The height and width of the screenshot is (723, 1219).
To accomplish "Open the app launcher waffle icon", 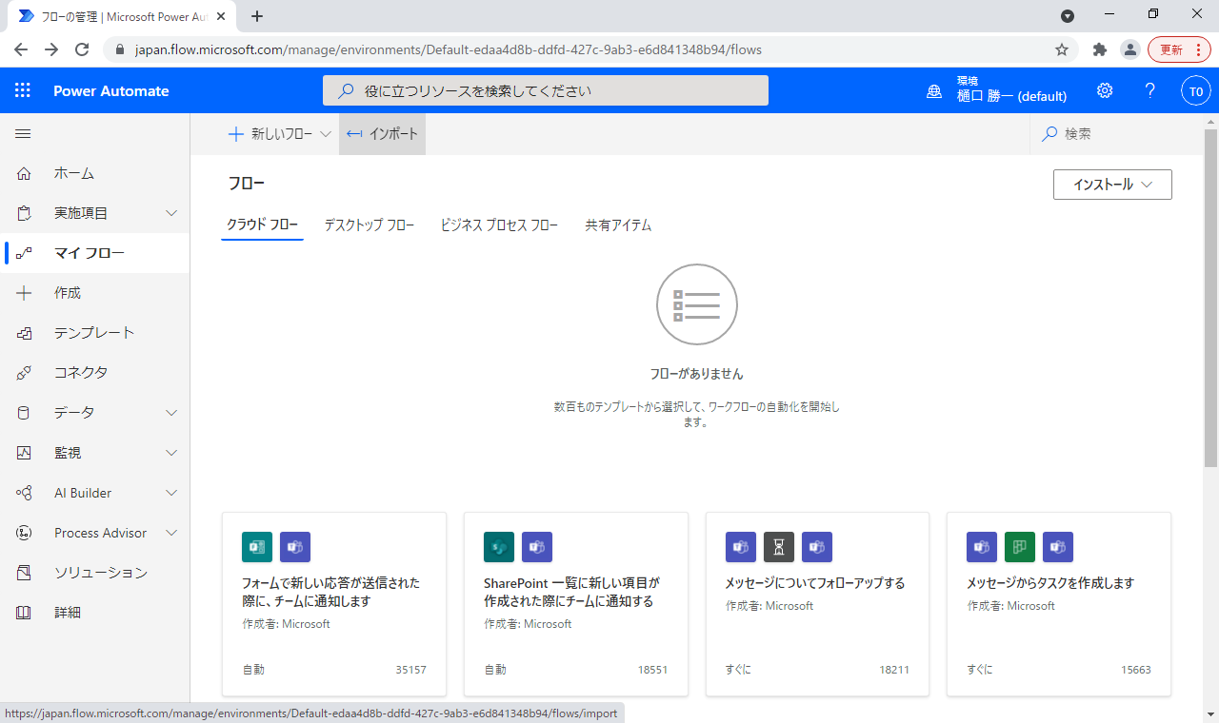I will [x=23, y=90].
